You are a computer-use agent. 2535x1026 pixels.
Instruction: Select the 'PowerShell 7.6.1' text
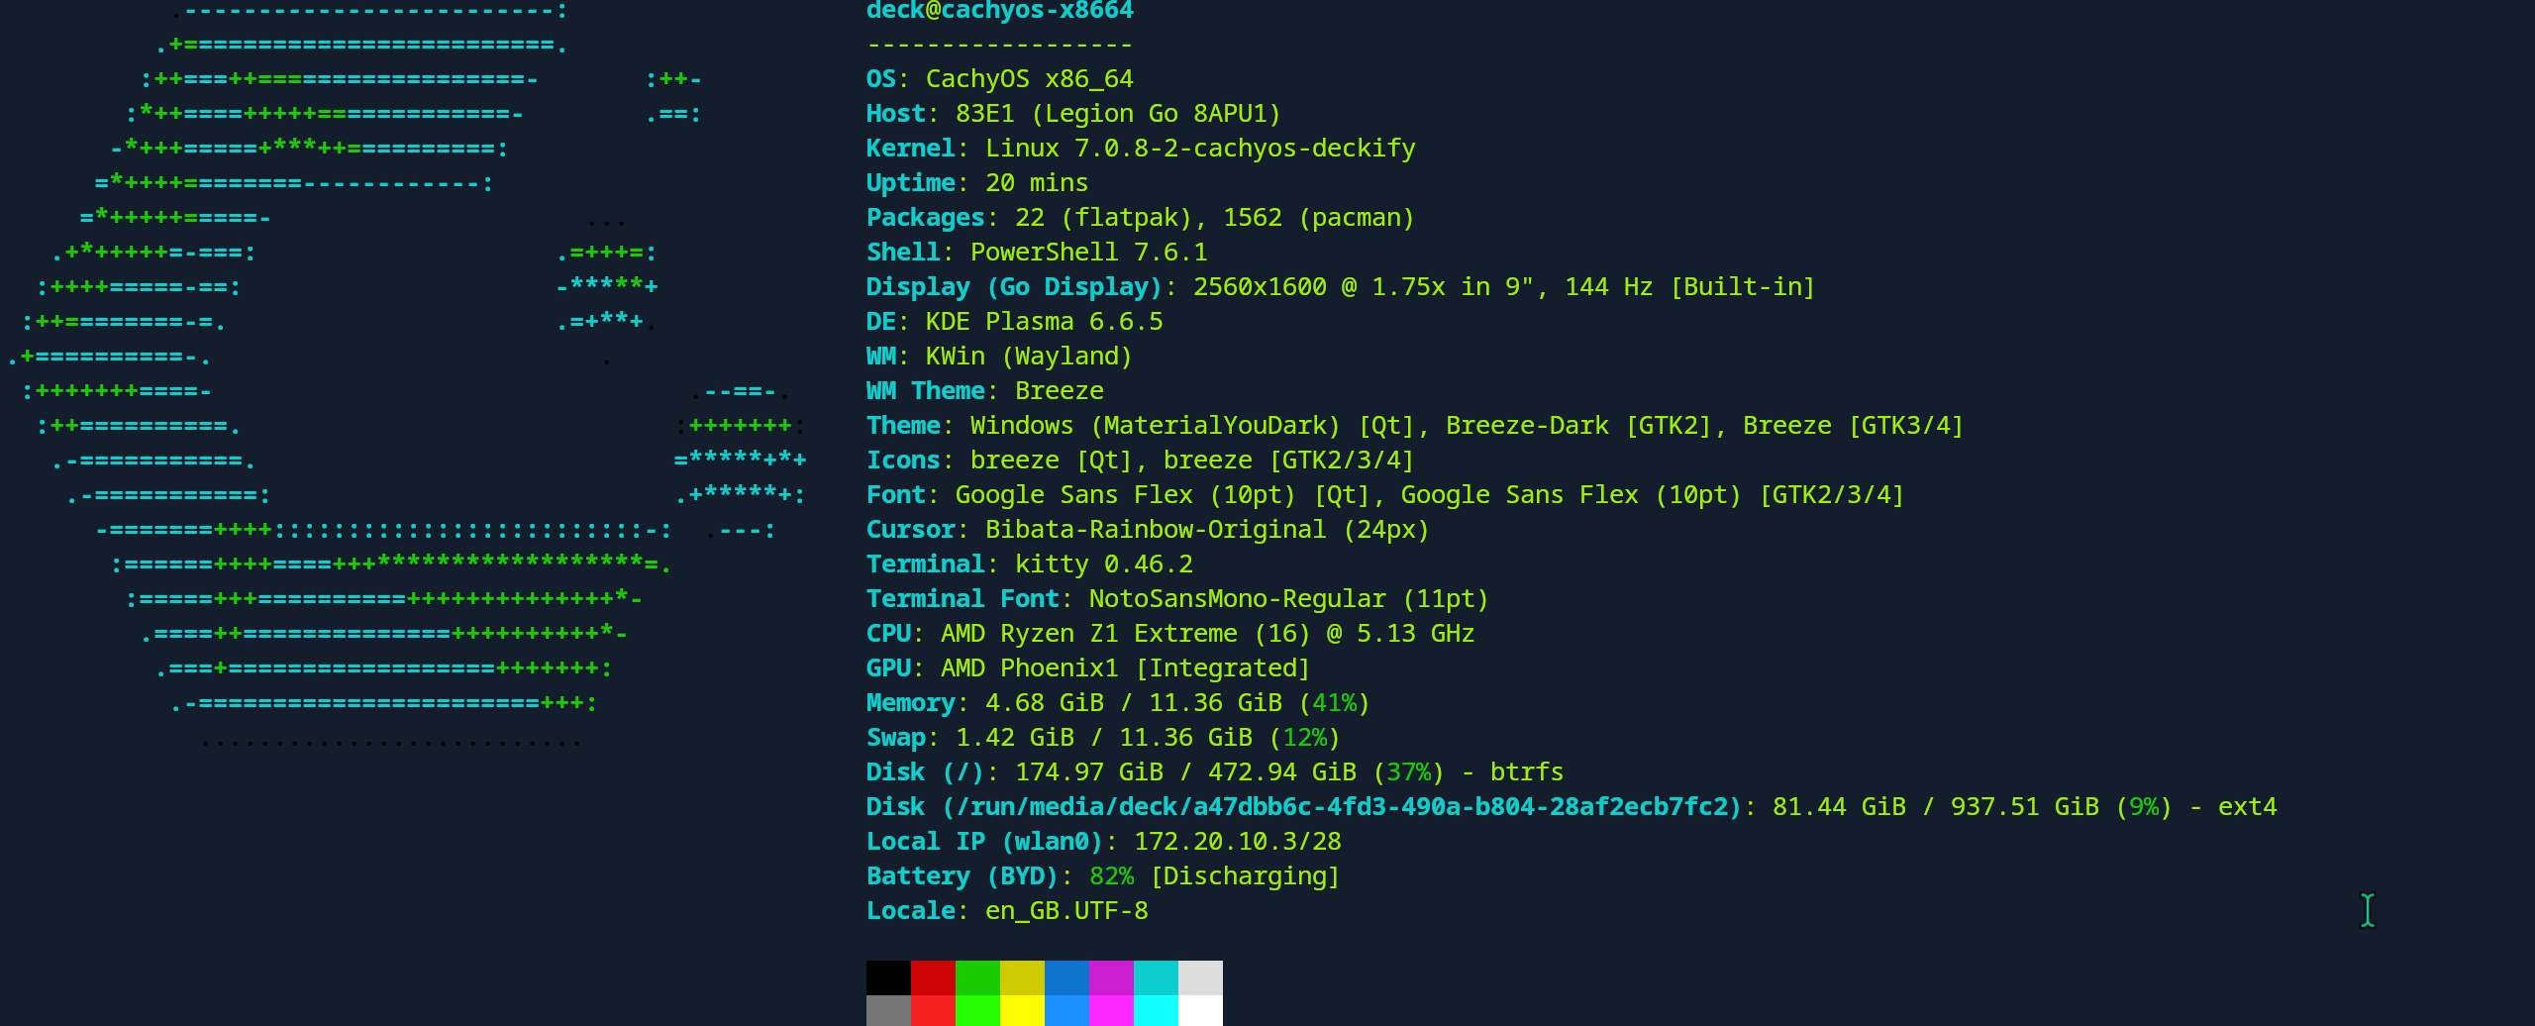[x=1088, y=253]
